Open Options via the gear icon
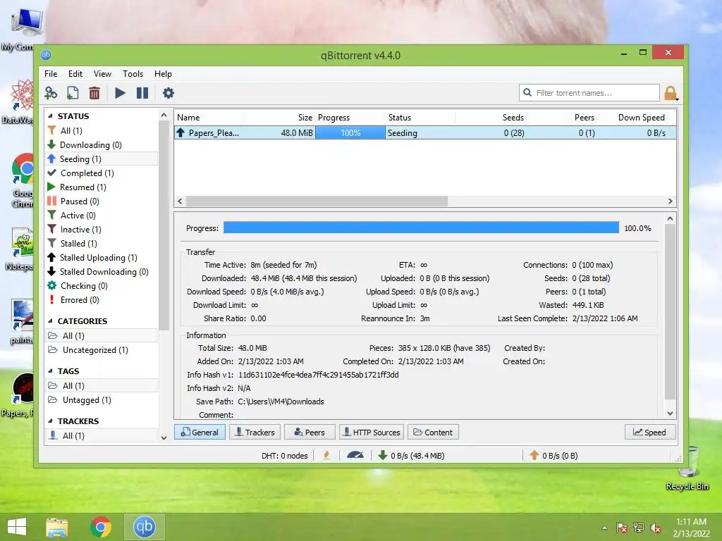 pyautogui.click(x=169, y=94)
